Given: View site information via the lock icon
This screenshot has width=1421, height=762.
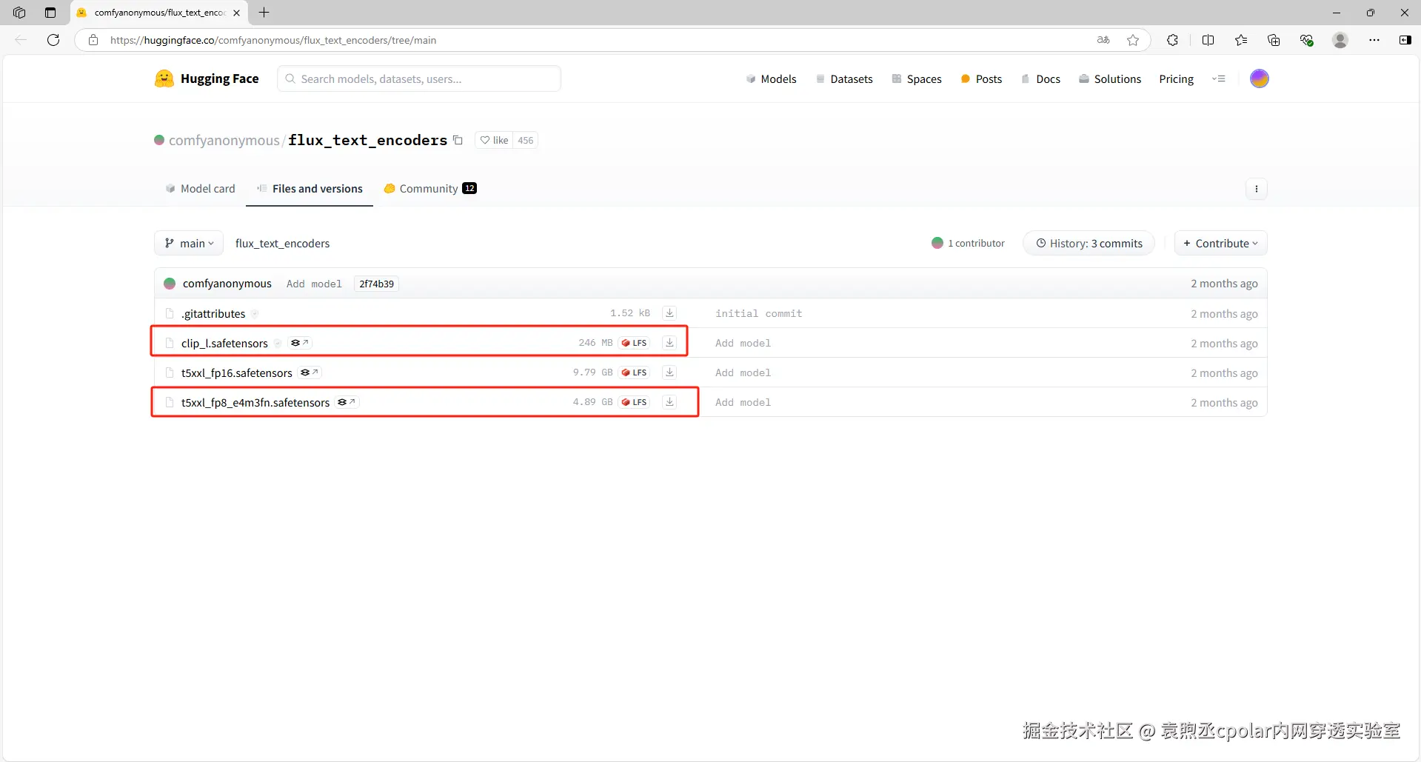Looking at the screenshot, I should [x=93, y=40].
